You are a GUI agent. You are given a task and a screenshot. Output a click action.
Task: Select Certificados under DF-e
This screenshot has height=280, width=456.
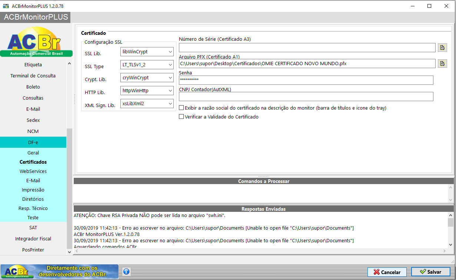click(33, 162)
